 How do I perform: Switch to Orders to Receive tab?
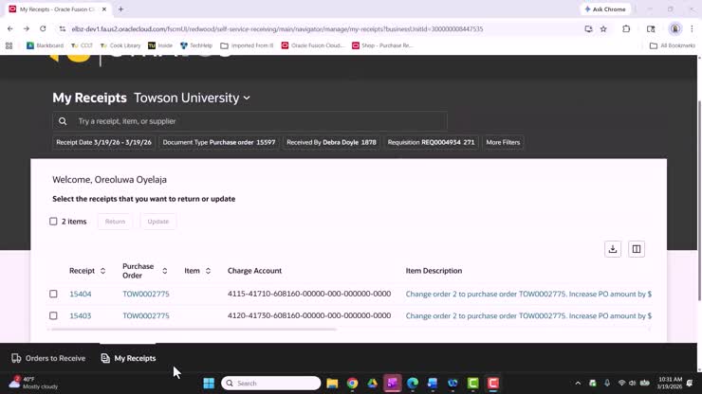point(48,358)
